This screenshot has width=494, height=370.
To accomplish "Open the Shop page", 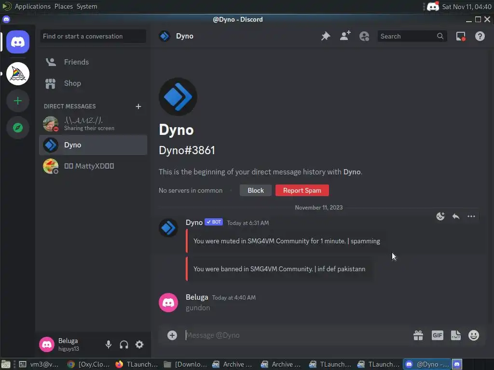I will [93, 83].
